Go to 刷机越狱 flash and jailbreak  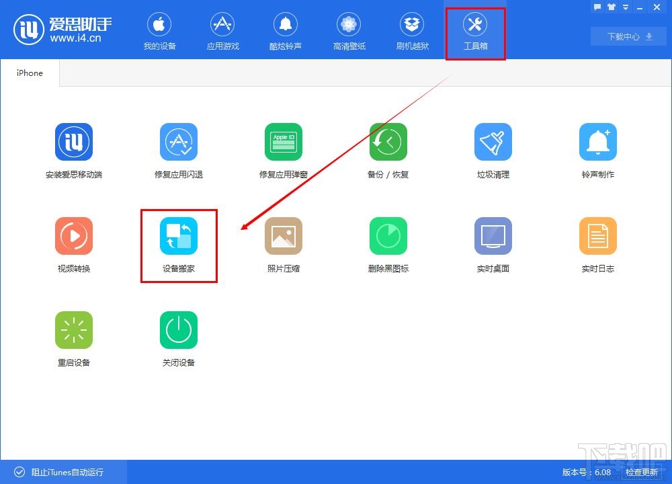point(412,32)
